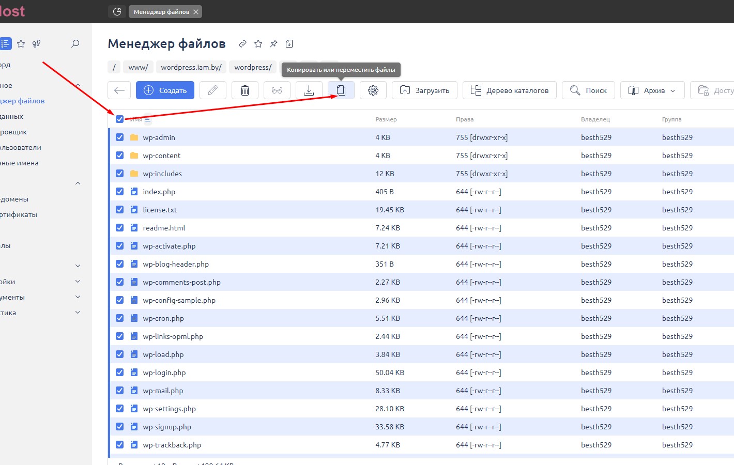The image size is (734, 465).
Task: Click the glasses view icon
Action: coord(277,90)
